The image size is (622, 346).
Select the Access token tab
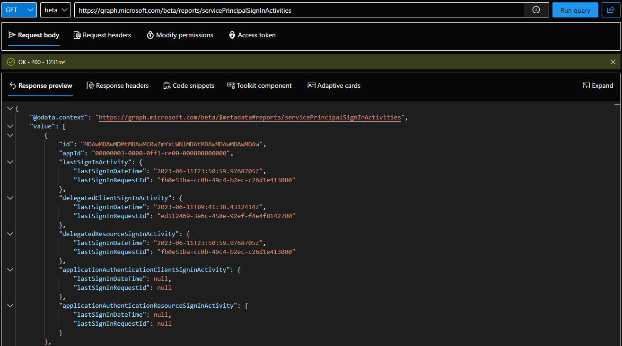click(252, 35)
